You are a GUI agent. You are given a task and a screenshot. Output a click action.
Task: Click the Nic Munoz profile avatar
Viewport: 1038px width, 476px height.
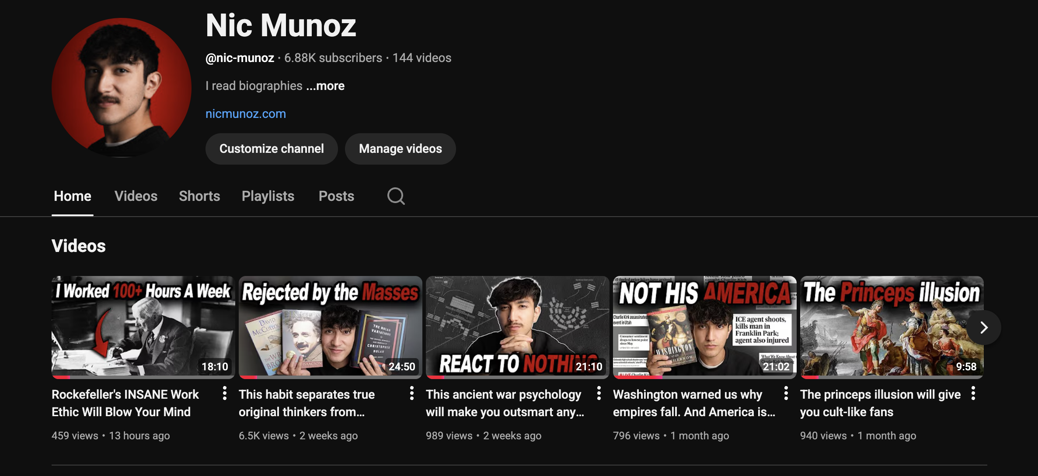click(x=122, y=87)
